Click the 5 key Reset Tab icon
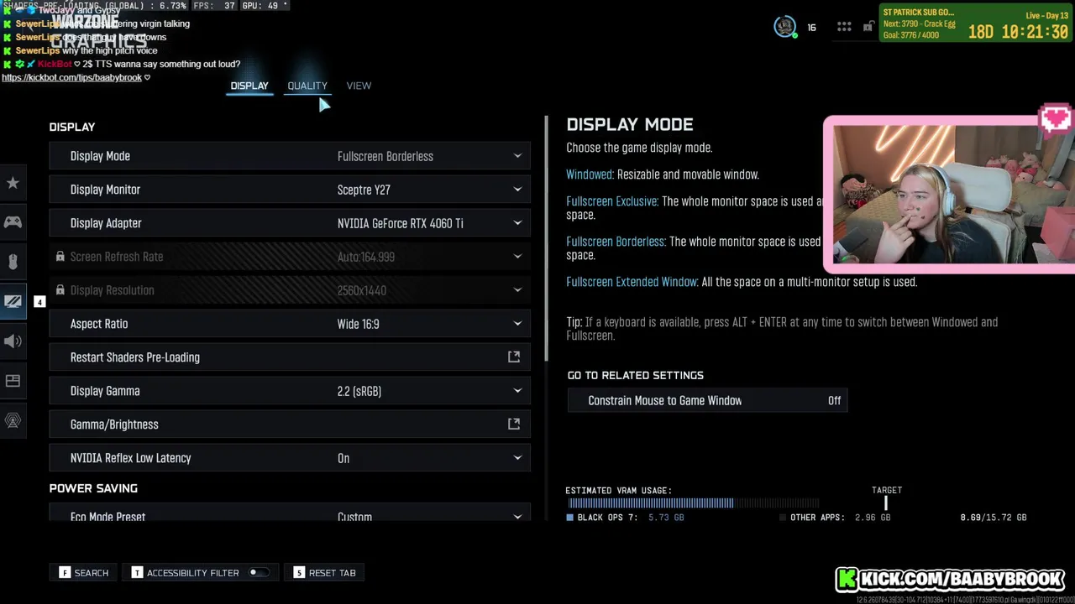Screen dimensions: 1075x604 [x=299, y=573]
